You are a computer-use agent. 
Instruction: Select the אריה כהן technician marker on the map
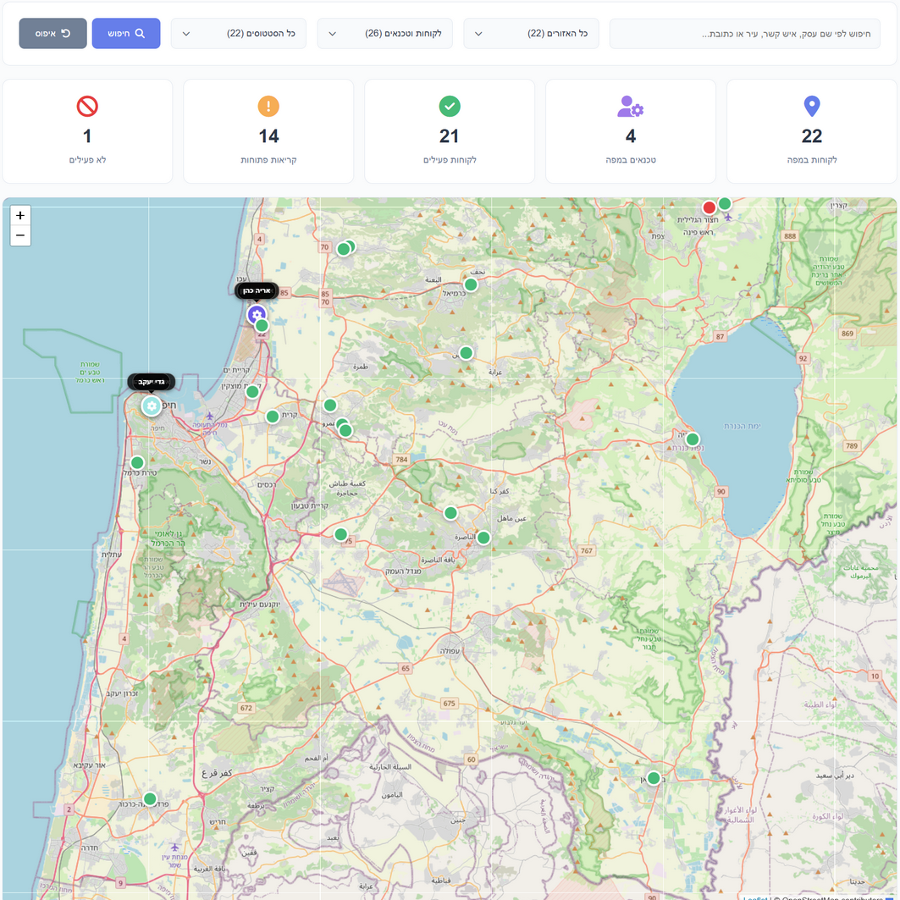(x=257, y=314)
